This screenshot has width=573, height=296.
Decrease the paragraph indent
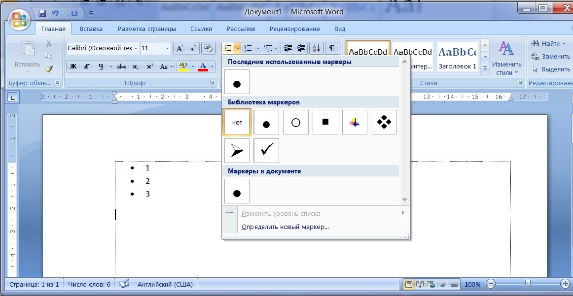[288, 48]
